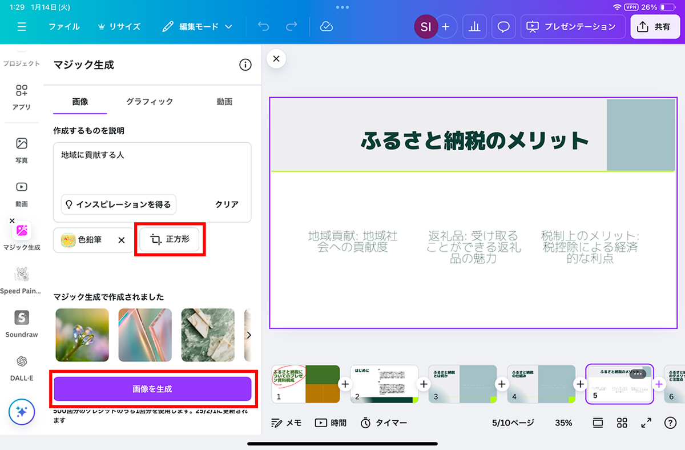The width and height of the screenshot is (685, 450).
Task: Open the 正方形 aspect ratio selector
Action: tap(169, 240)
